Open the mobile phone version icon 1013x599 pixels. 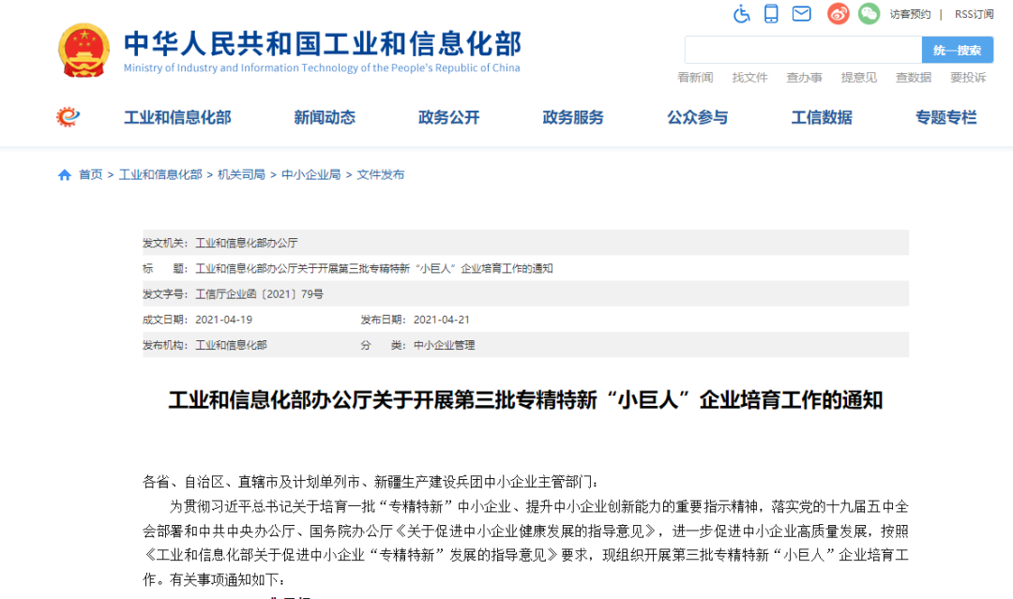pyautogui.click(x=771, y=14)
